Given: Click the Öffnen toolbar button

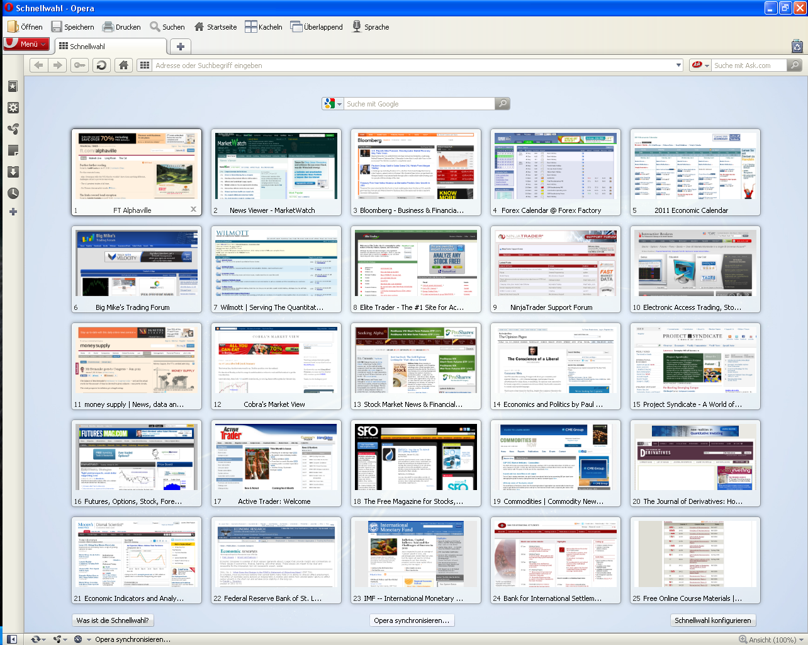Looking at the screenshot, I should (25, 26).
